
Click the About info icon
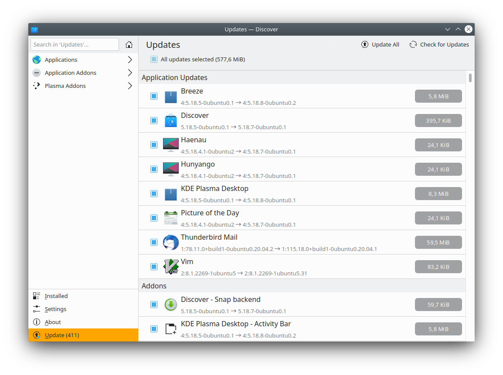click(37, 322)
